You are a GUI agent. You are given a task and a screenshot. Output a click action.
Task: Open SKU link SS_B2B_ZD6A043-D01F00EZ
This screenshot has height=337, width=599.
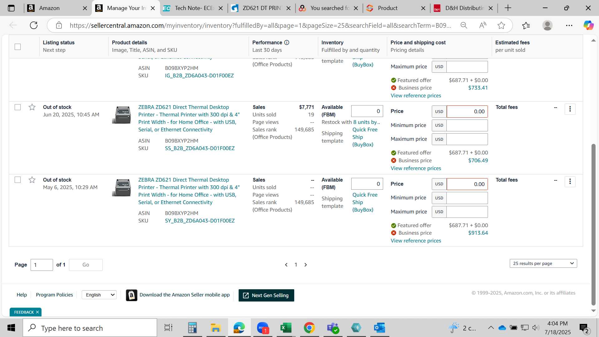click(200, 149)
